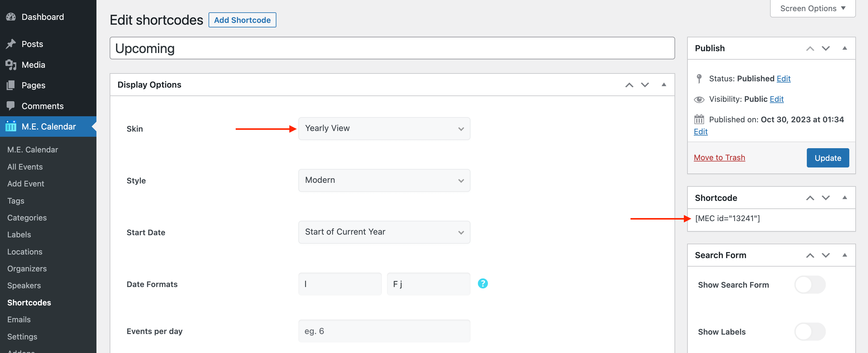This screenshot has width=868, height=353.
Task: Click the Add Shortcode button
Action: pos(242,20)
